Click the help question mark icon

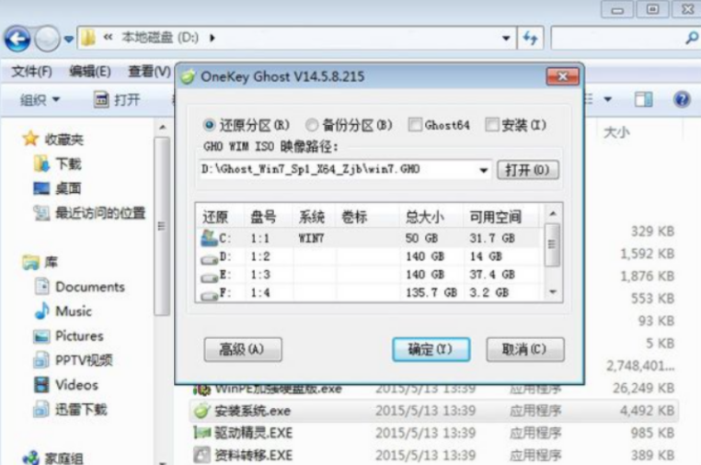tap(682, 99)
